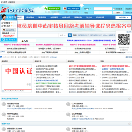Open the 培训图片(视频)|证书样本 link
Screen dimensions: 132x132
(x=49, y=48)
